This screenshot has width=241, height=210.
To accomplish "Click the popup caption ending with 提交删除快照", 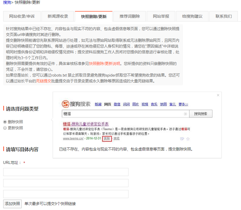I will tap(126, 149).
